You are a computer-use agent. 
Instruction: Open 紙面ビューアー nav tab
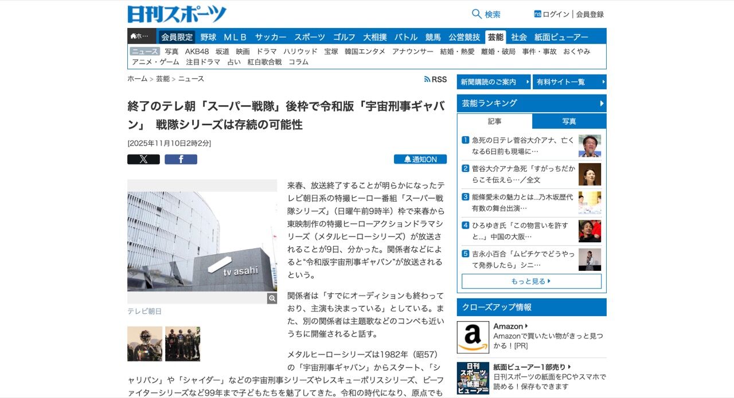[x=561, y=37]
